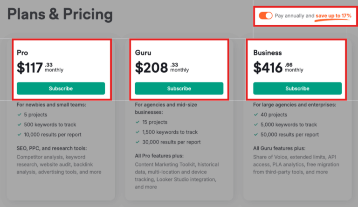Toggle the Pay annually switch
Screen dimensions: 358x207
pos(266,16)
